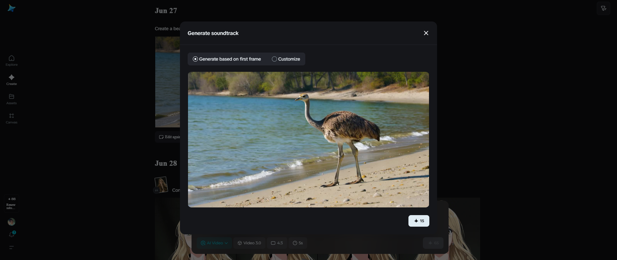Click the bird on beach preview image
This screenshot has width=617, height=260.
click(308, 139)
